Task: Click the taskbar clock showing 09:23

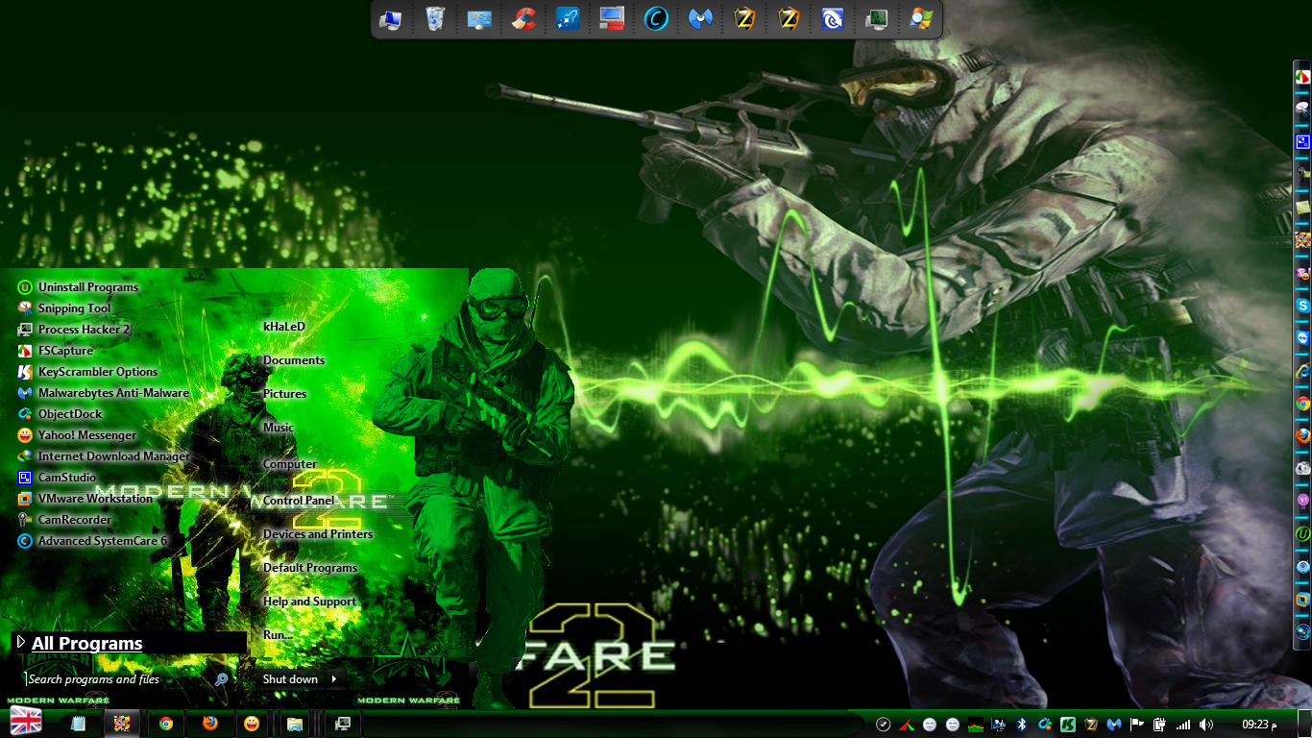Action: click(1259, 725)
